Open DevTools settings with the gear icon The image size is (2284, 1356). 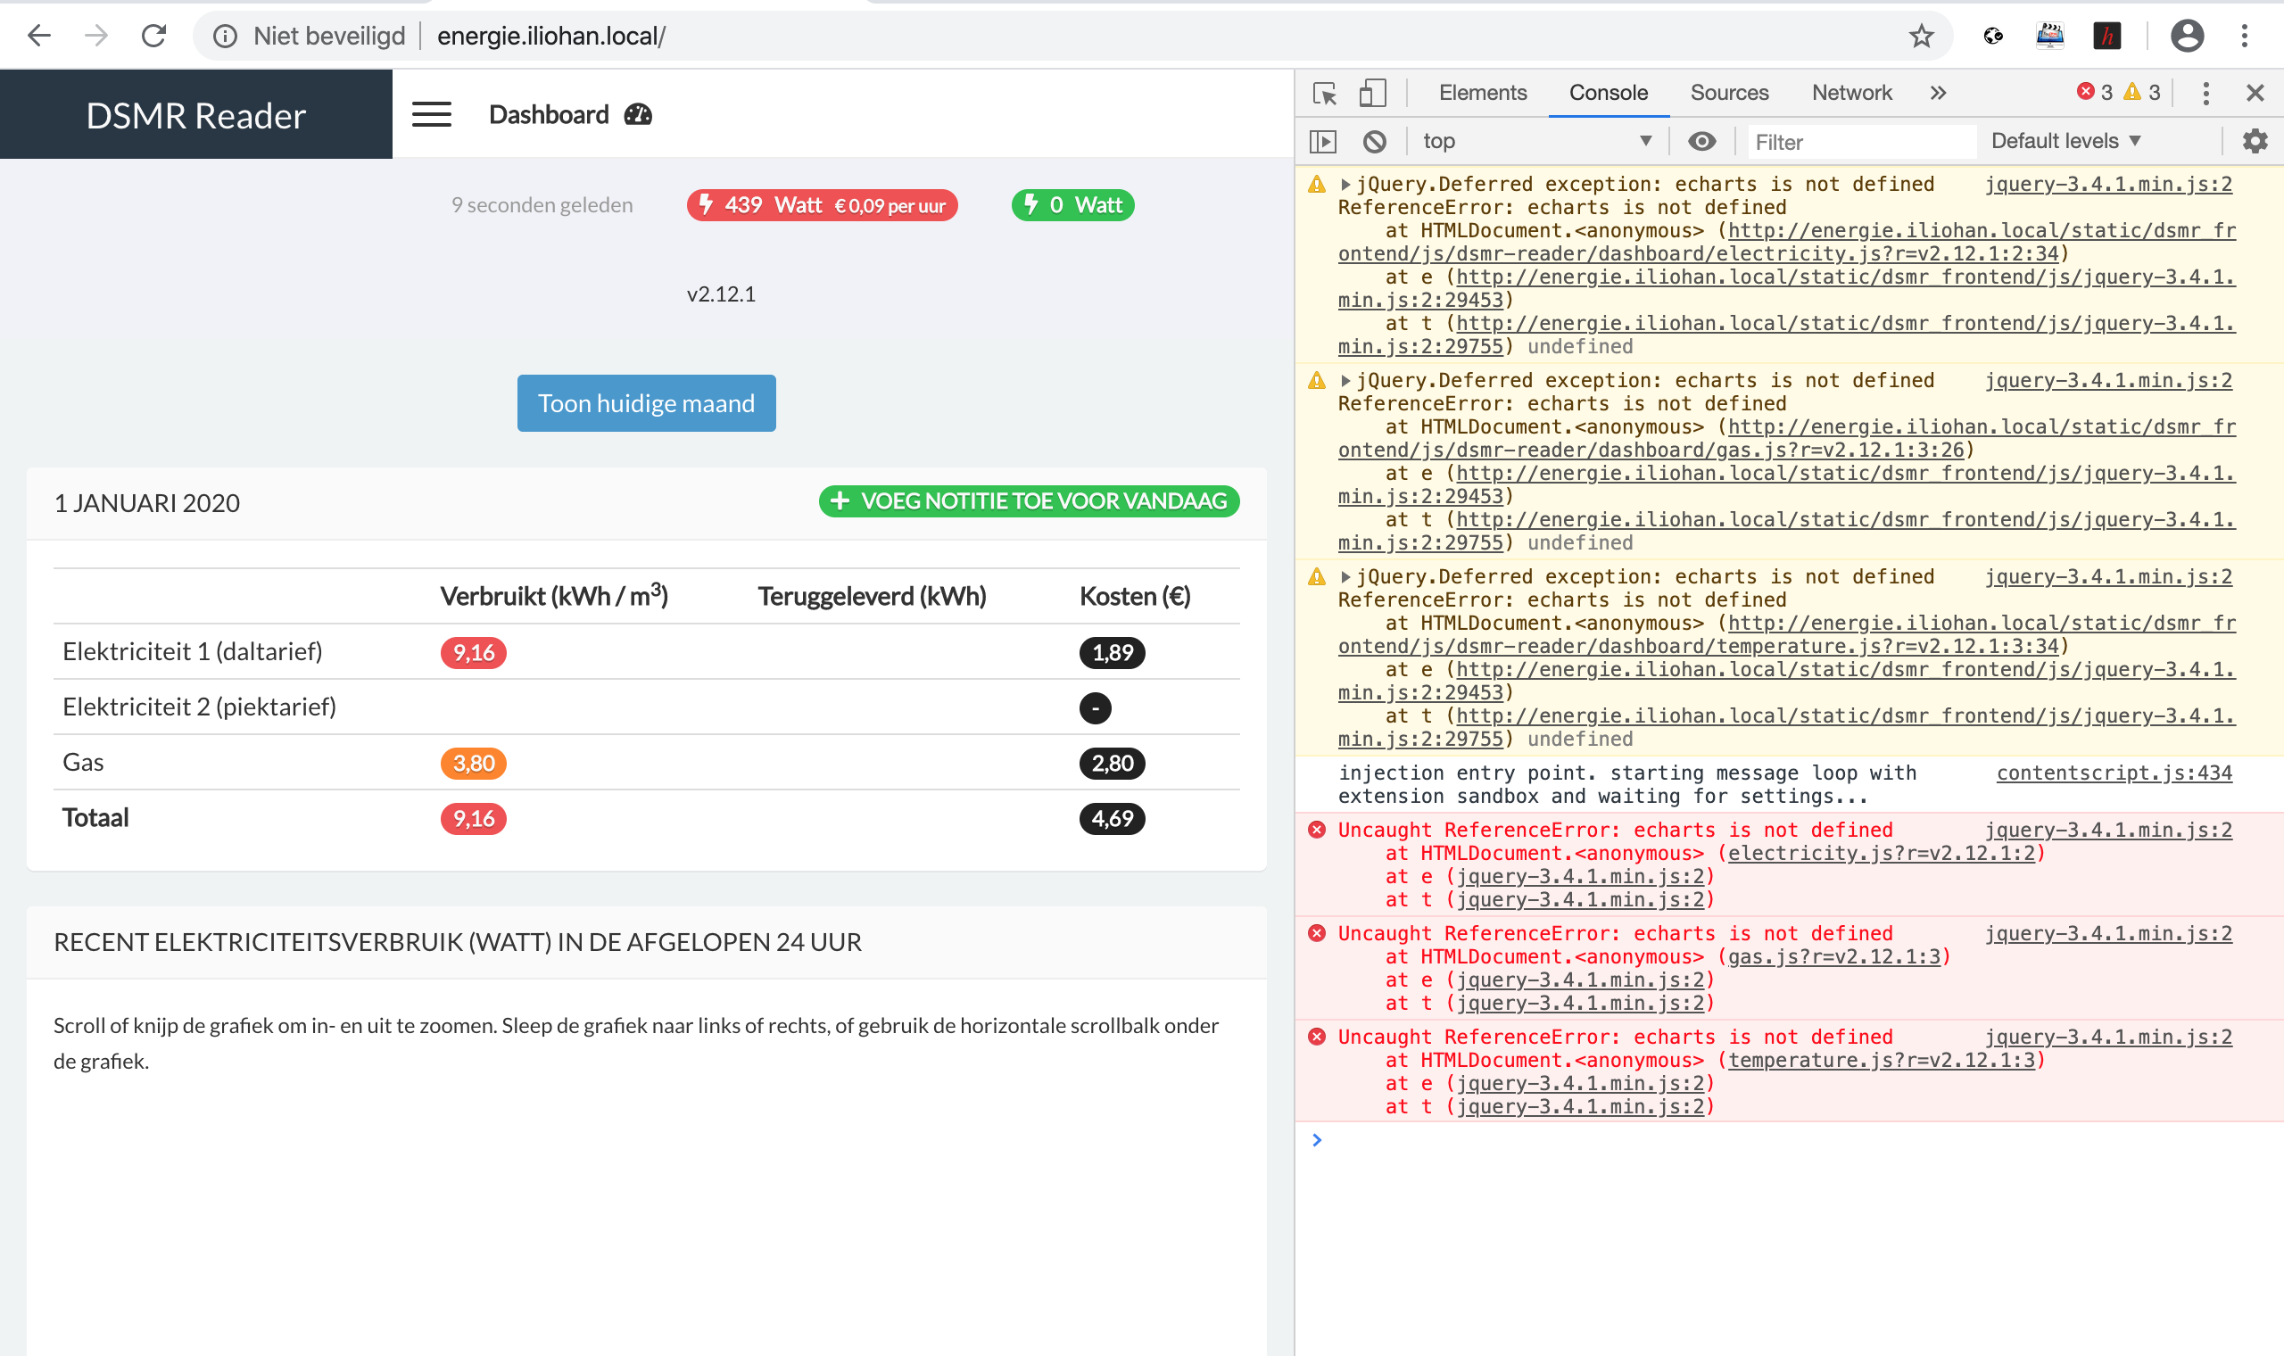pyautogui.click(x=2255, y=141)
